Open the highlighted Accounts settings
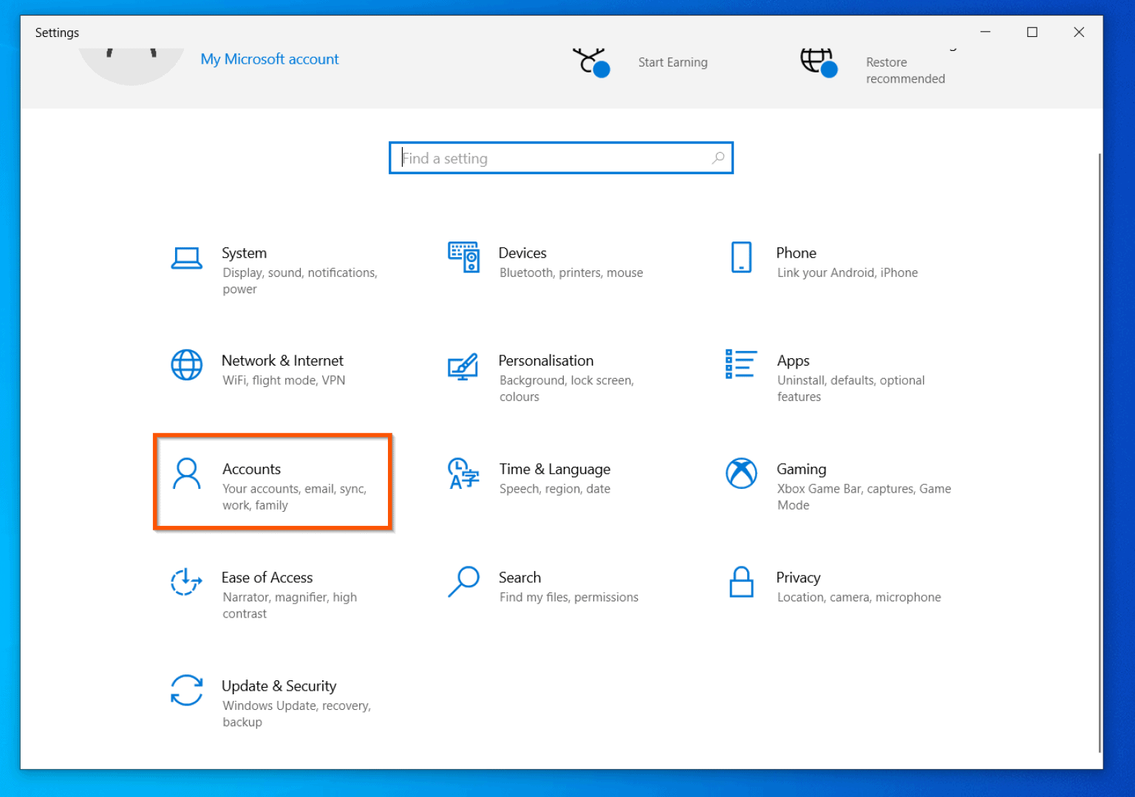This screenshot has height=797, width=1135. 272,482
